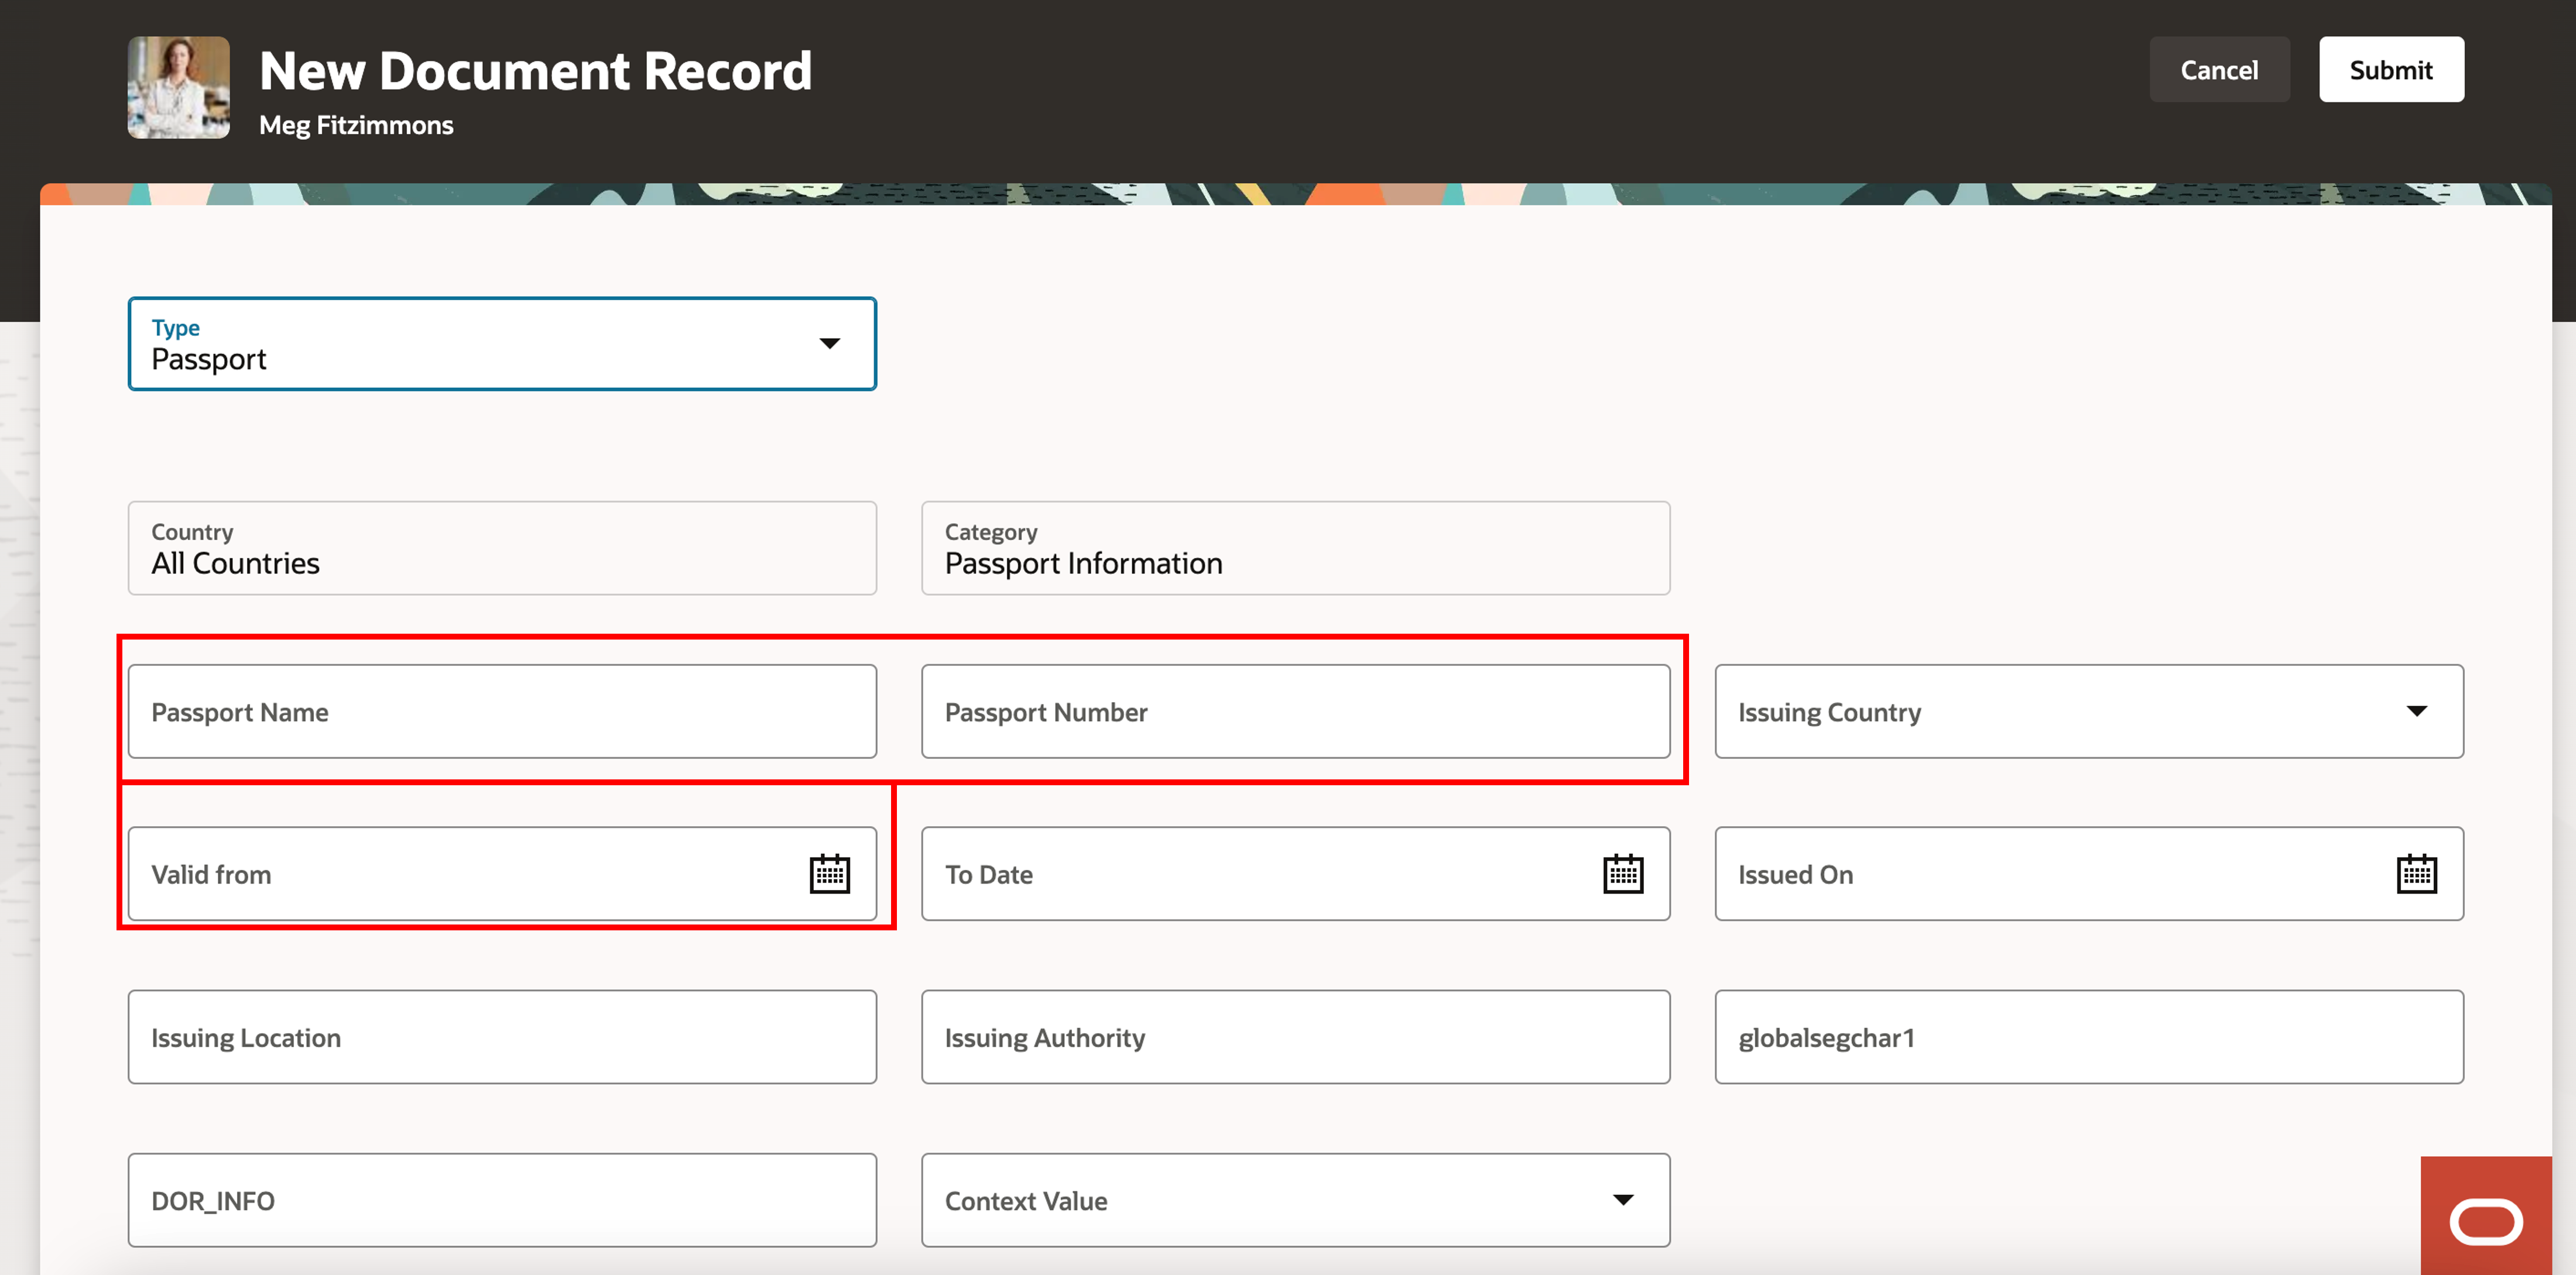2576x1275 pixels.
Task: Click the Valid from date field
Action: coord(460,874)
